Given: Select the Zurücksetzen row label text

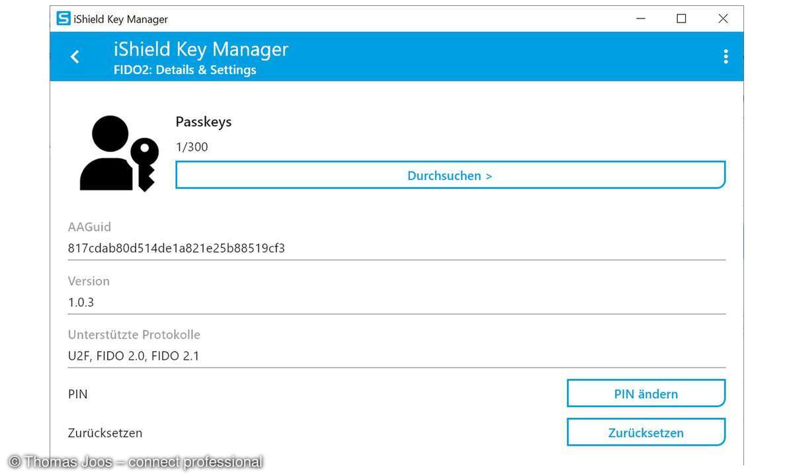Looking at the screenshot, I should 104,432.
